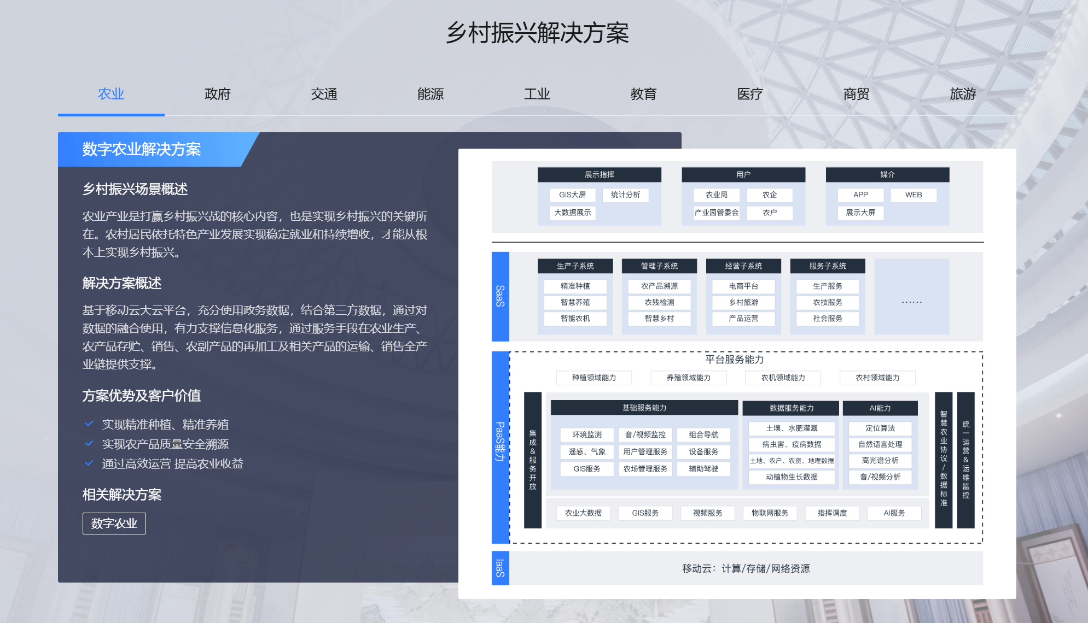Click 农产品溯源 in the 管理子系统 column
The height and width of the screenshot is (623, 1088).
coord(659,286)
